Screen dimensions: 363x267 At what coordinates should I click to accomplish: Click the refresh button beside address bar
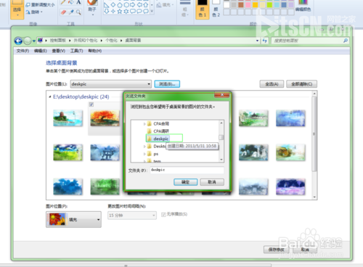(x=264, y=41)
